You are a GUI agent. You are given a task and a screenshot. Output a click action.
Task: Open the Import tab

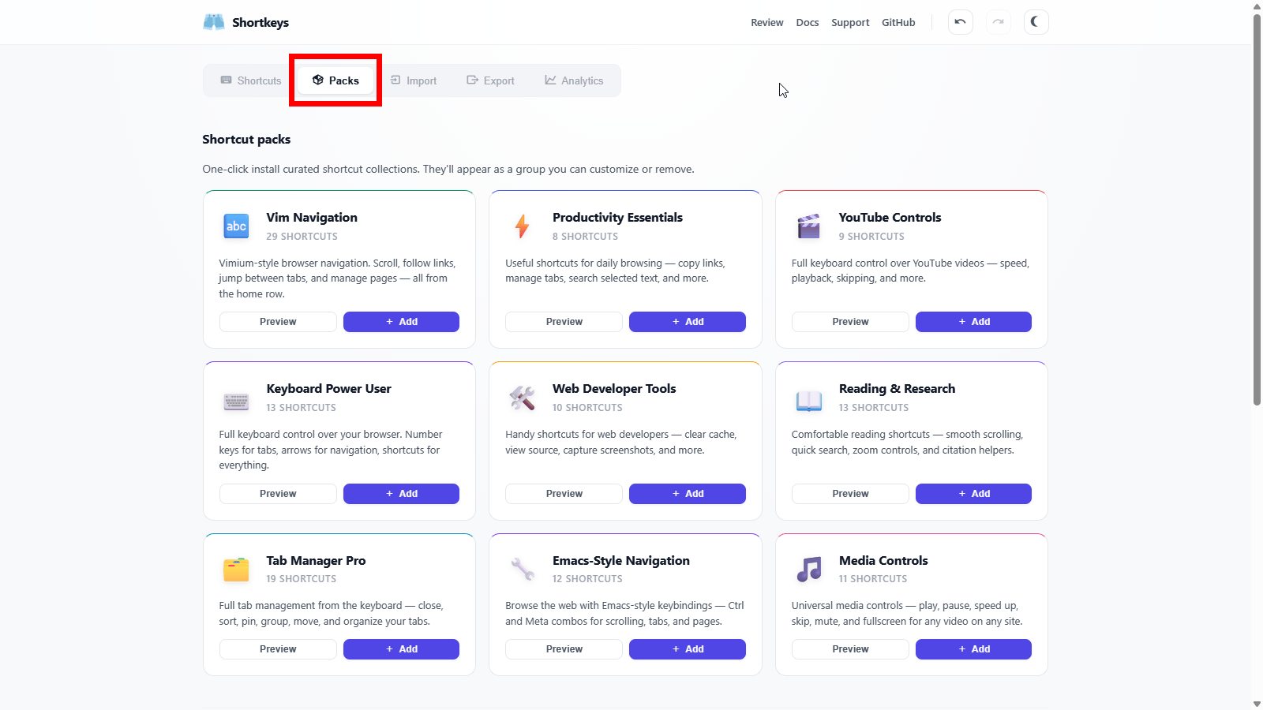click(x=414, y=80)
